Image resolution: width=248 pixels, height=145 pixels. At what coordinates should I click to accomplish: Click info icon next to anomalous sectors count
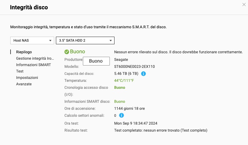point(122,116)
